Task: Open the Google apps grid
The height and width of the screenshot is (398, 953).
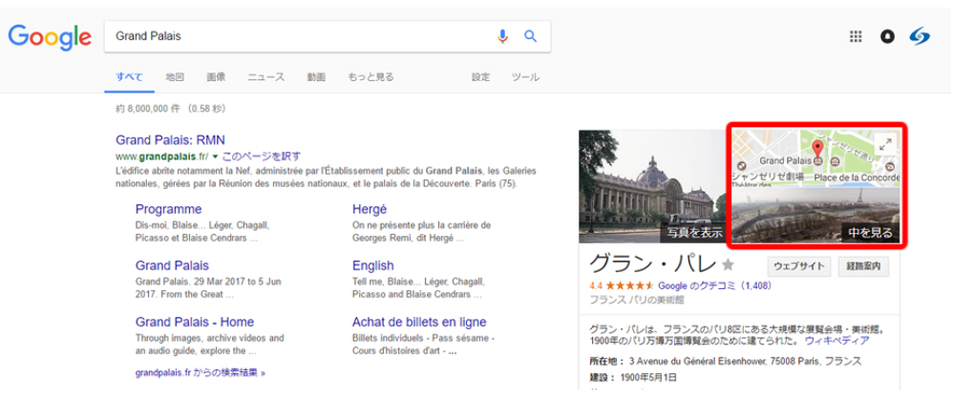Action: point(856,37)
